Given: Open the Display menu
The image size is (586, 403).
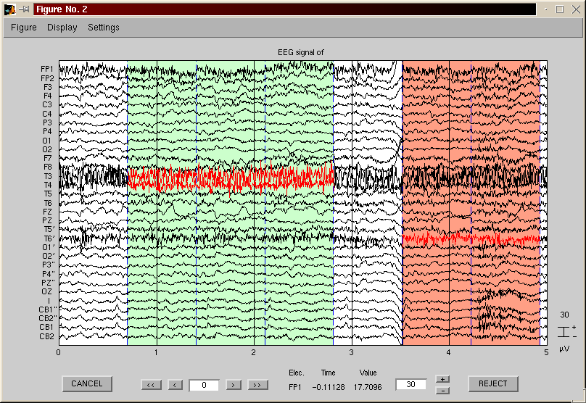Looking at the screenshot, I should pyautogui.click(x=62, y=28).
